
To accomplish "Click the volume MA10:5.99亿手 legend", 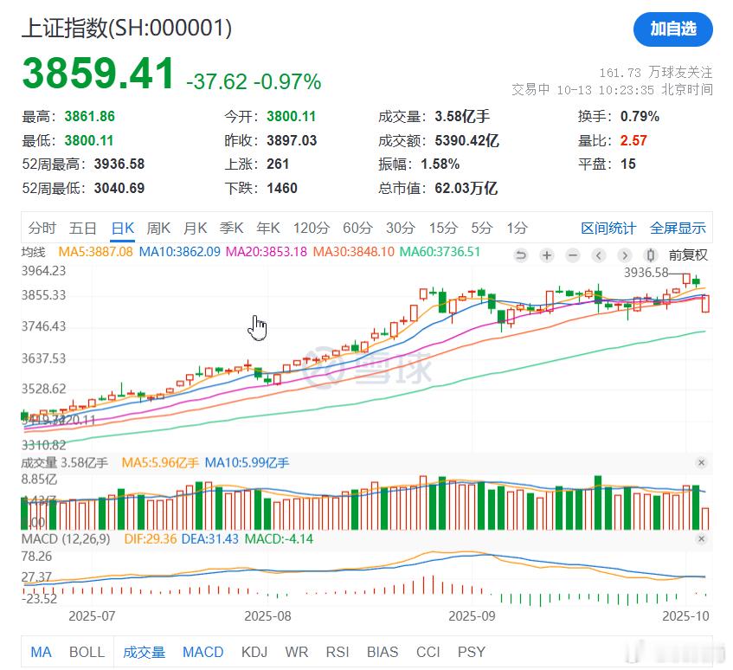I will (248, 463).
